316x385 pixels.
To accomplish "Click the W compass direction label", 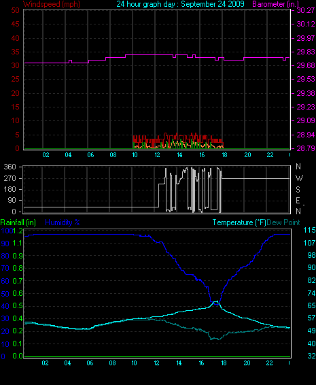I will click(x=299, y=178).
